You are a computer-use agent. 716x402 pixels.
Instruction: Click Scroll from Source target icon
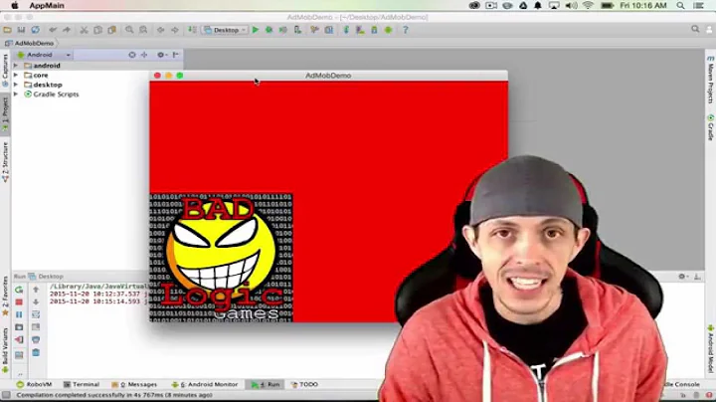point(132,55)
